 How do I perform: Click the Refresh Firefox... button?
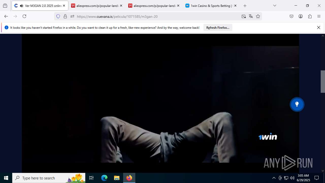[x=218, y=27]
